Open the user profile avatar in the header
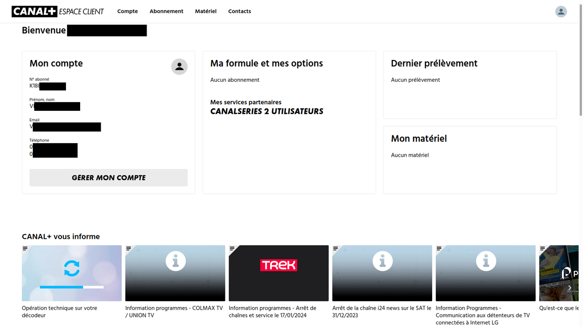The height and width of the screenshot is (327, 583). (561, 11)
